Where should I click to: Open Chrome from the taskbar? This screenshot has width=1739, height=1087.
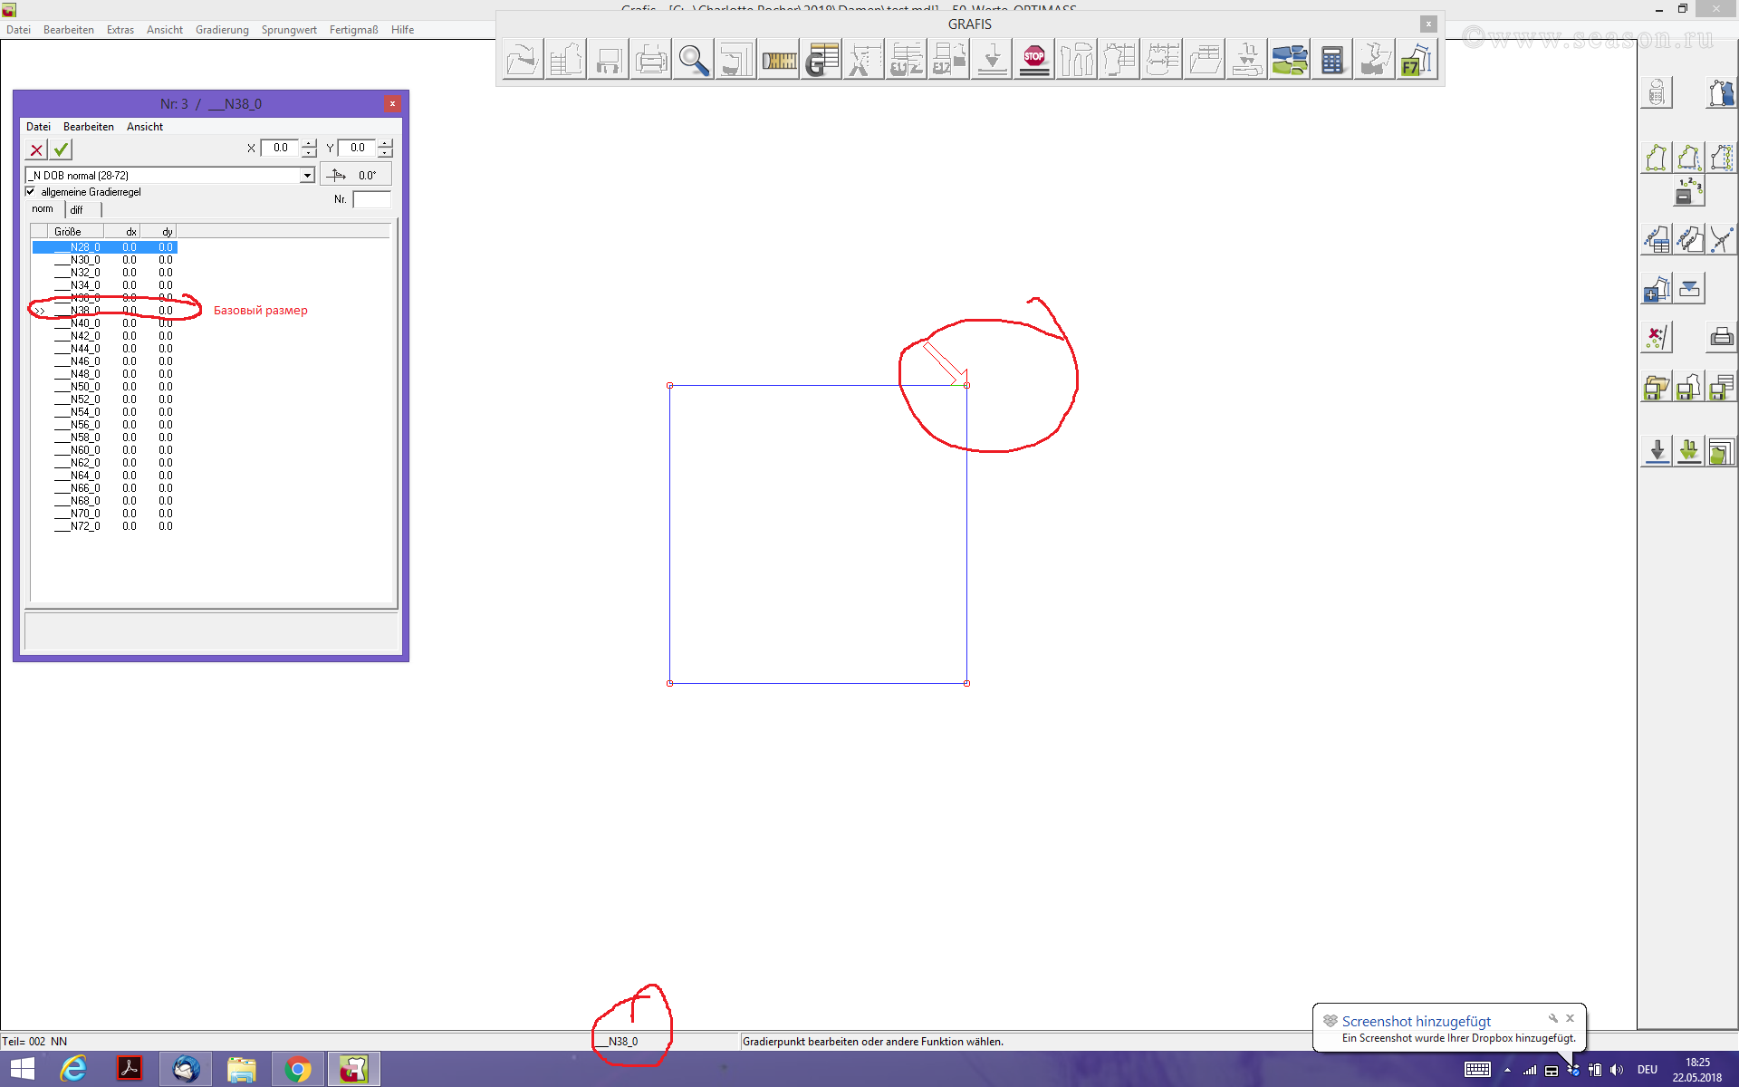298,1070
